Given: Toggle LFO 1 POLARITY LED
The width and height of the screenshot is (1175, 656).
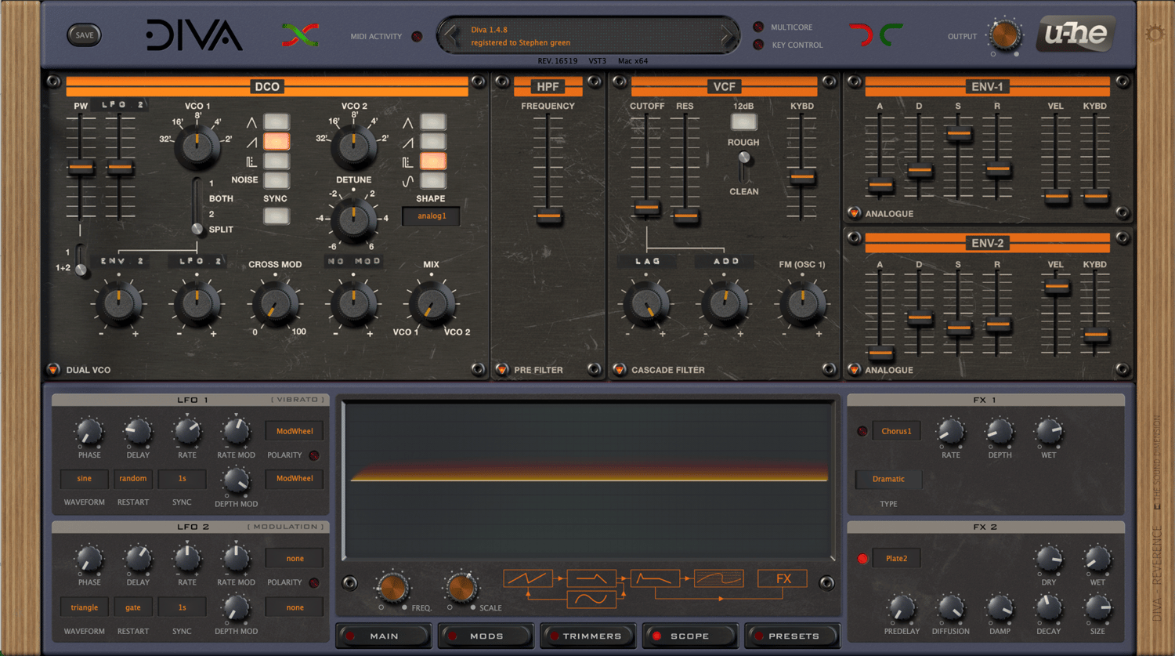Looking at the screenshot, I should pyautogui.click(x=314, y=455).
